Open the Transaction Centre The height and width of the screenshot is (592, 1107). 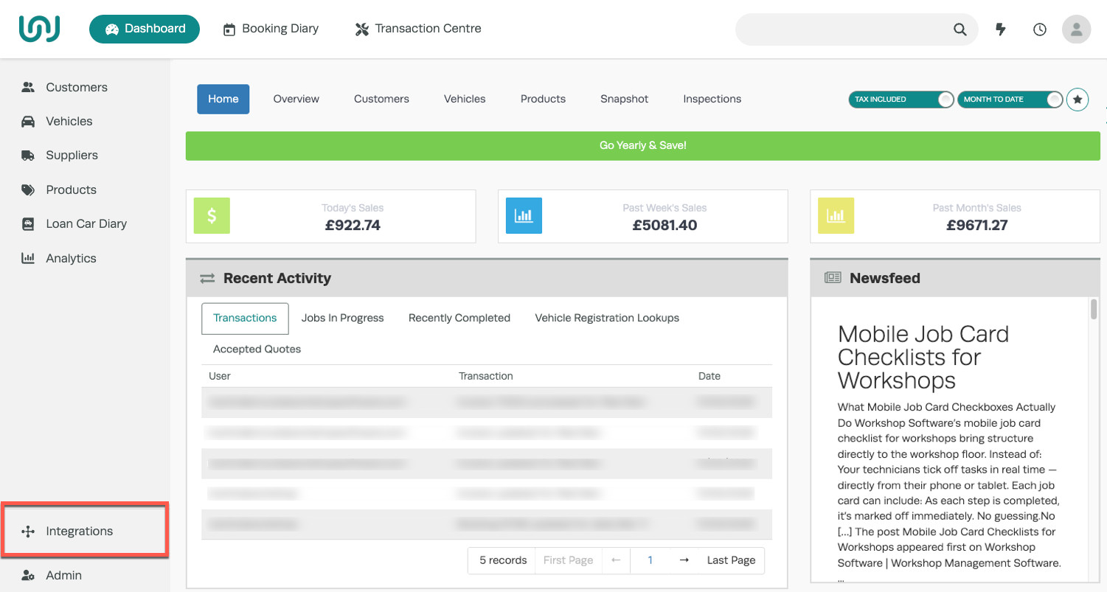[417, 29]
